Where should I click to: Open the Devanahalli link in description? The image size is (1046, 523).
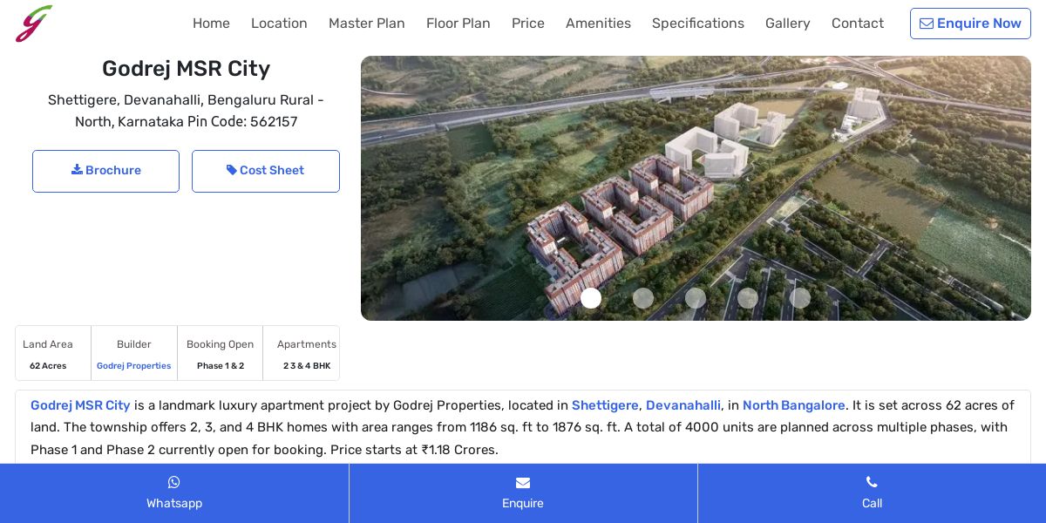(x=683, y=405)
